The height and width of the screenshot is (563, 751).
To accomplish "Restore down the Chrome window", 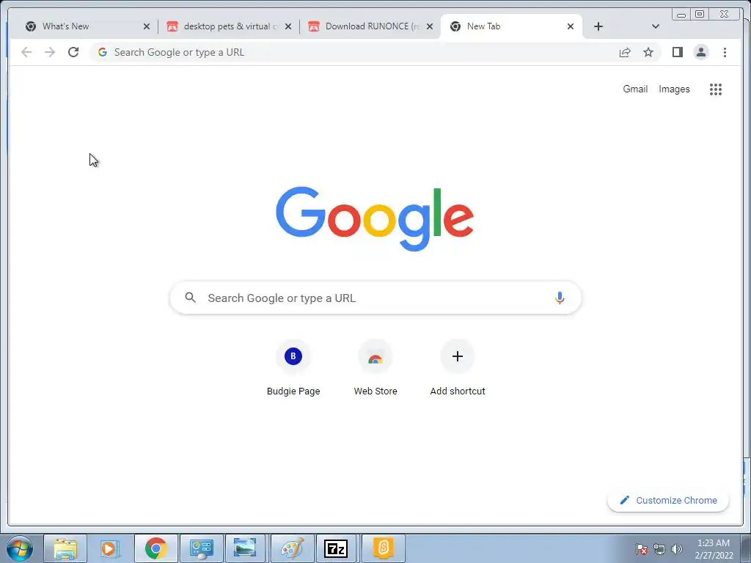I will click(700, 14).
